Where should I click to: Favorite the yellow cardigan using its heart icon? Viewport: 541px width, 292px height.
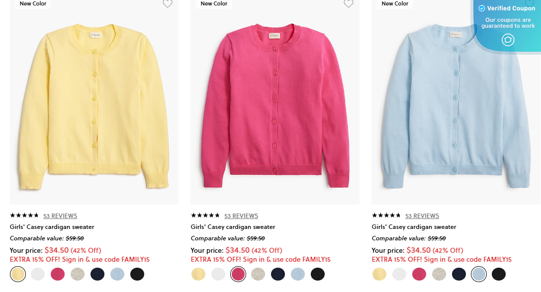(x=168, y=4)
